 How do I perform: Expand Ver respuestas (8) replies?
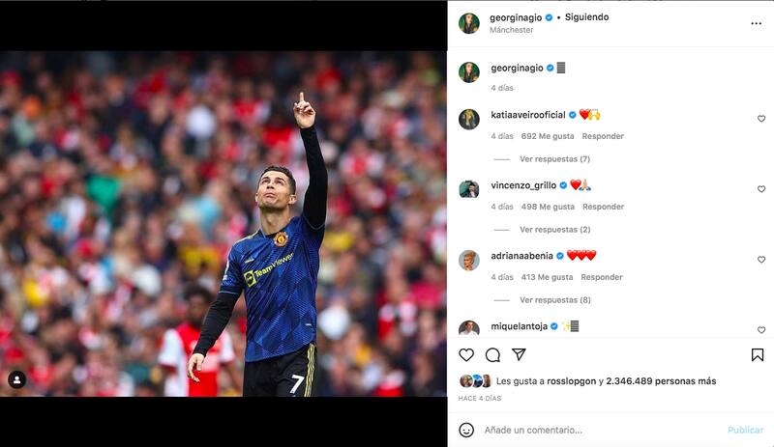(x=554, y=300)
